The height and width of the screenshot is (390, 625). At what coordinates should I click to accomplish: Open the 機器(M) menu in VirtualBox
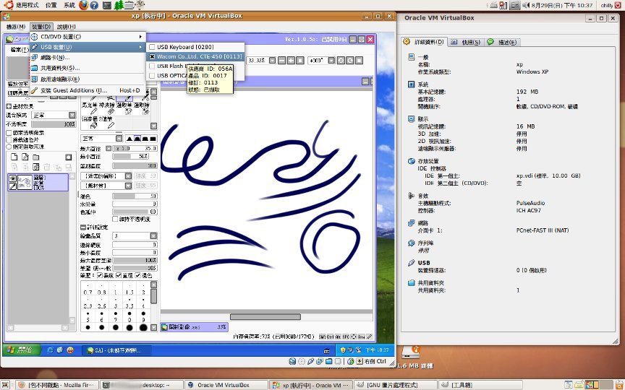coord(16,27)
